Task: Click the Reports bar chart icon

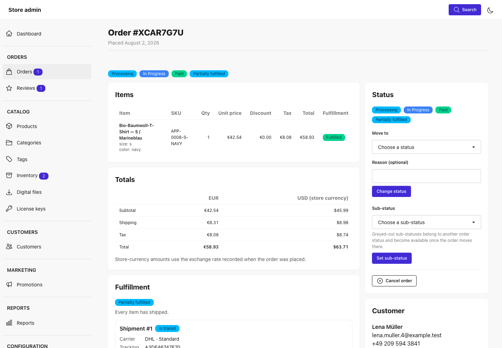Action: click(9, 323)
